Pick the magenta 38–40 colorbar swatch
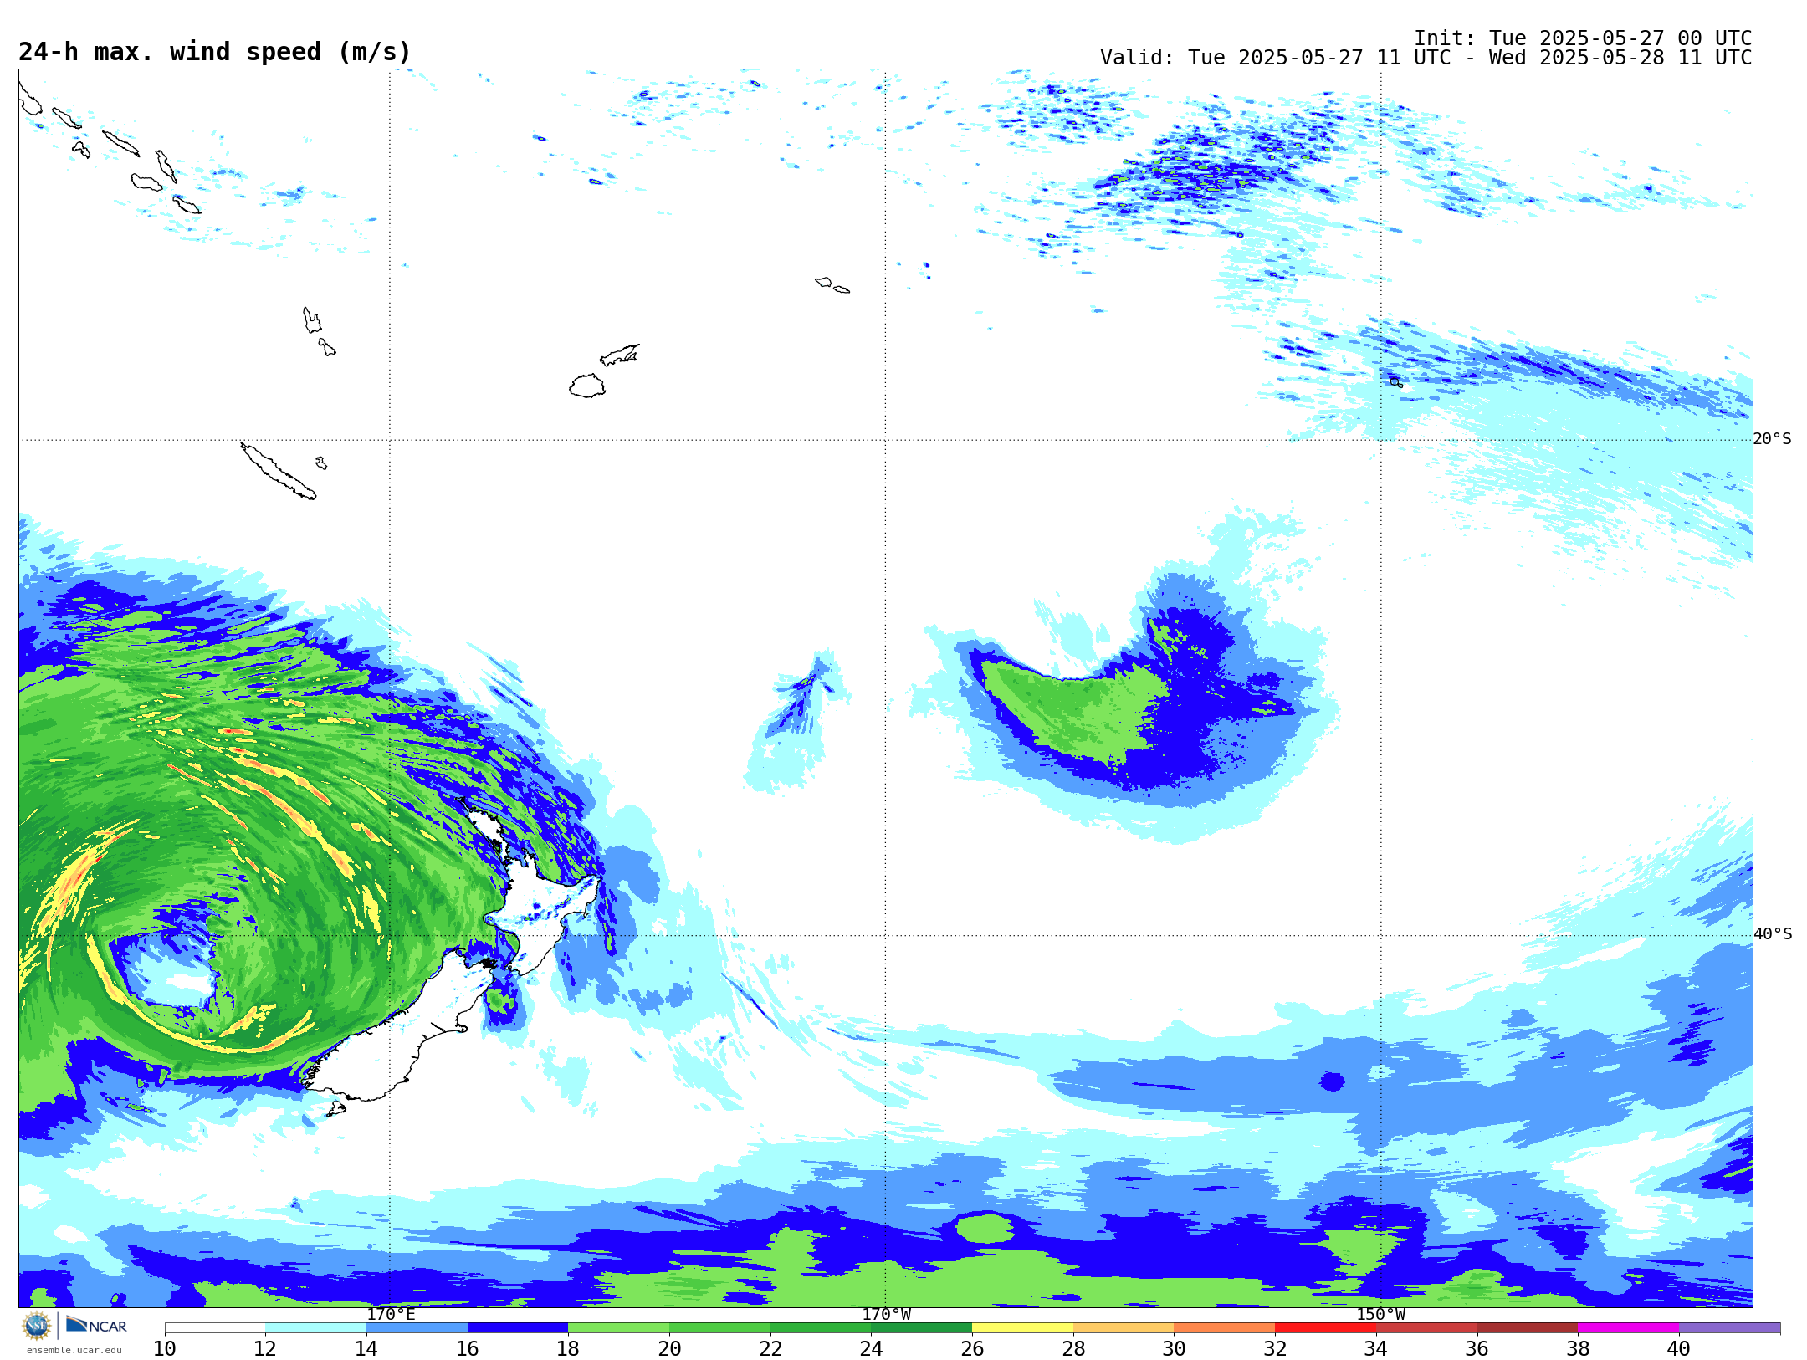1807x1360 pixels. [x=1628, y=1328]
